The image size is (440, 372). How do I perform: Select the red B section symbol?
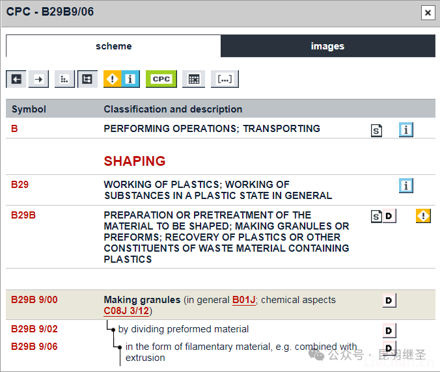click(x=14, y=128)
